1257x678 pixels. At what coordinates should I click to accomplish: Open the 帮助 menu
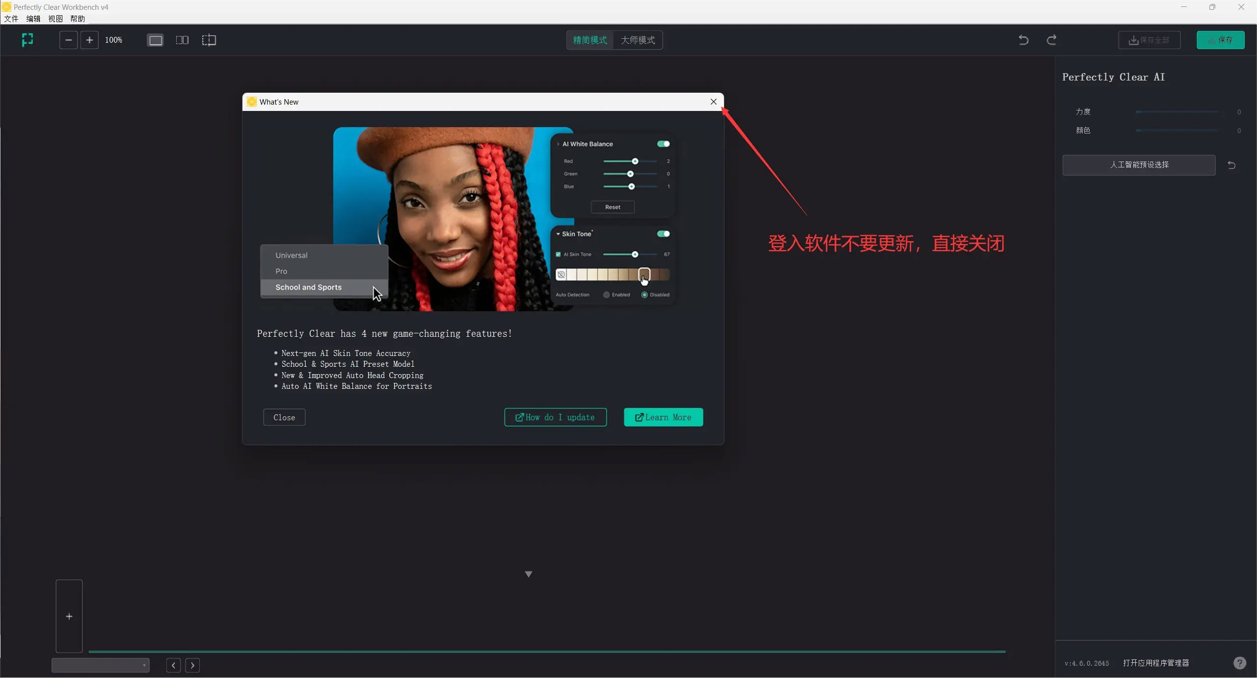pos(78,19)
